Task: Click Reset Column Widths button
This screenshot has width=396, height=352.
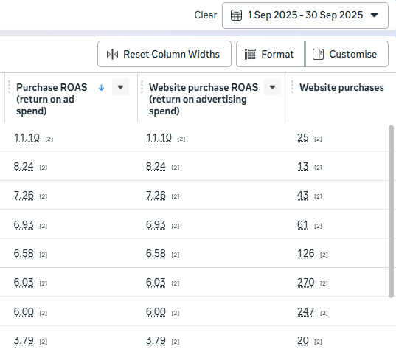Action: tap(164, 54)
